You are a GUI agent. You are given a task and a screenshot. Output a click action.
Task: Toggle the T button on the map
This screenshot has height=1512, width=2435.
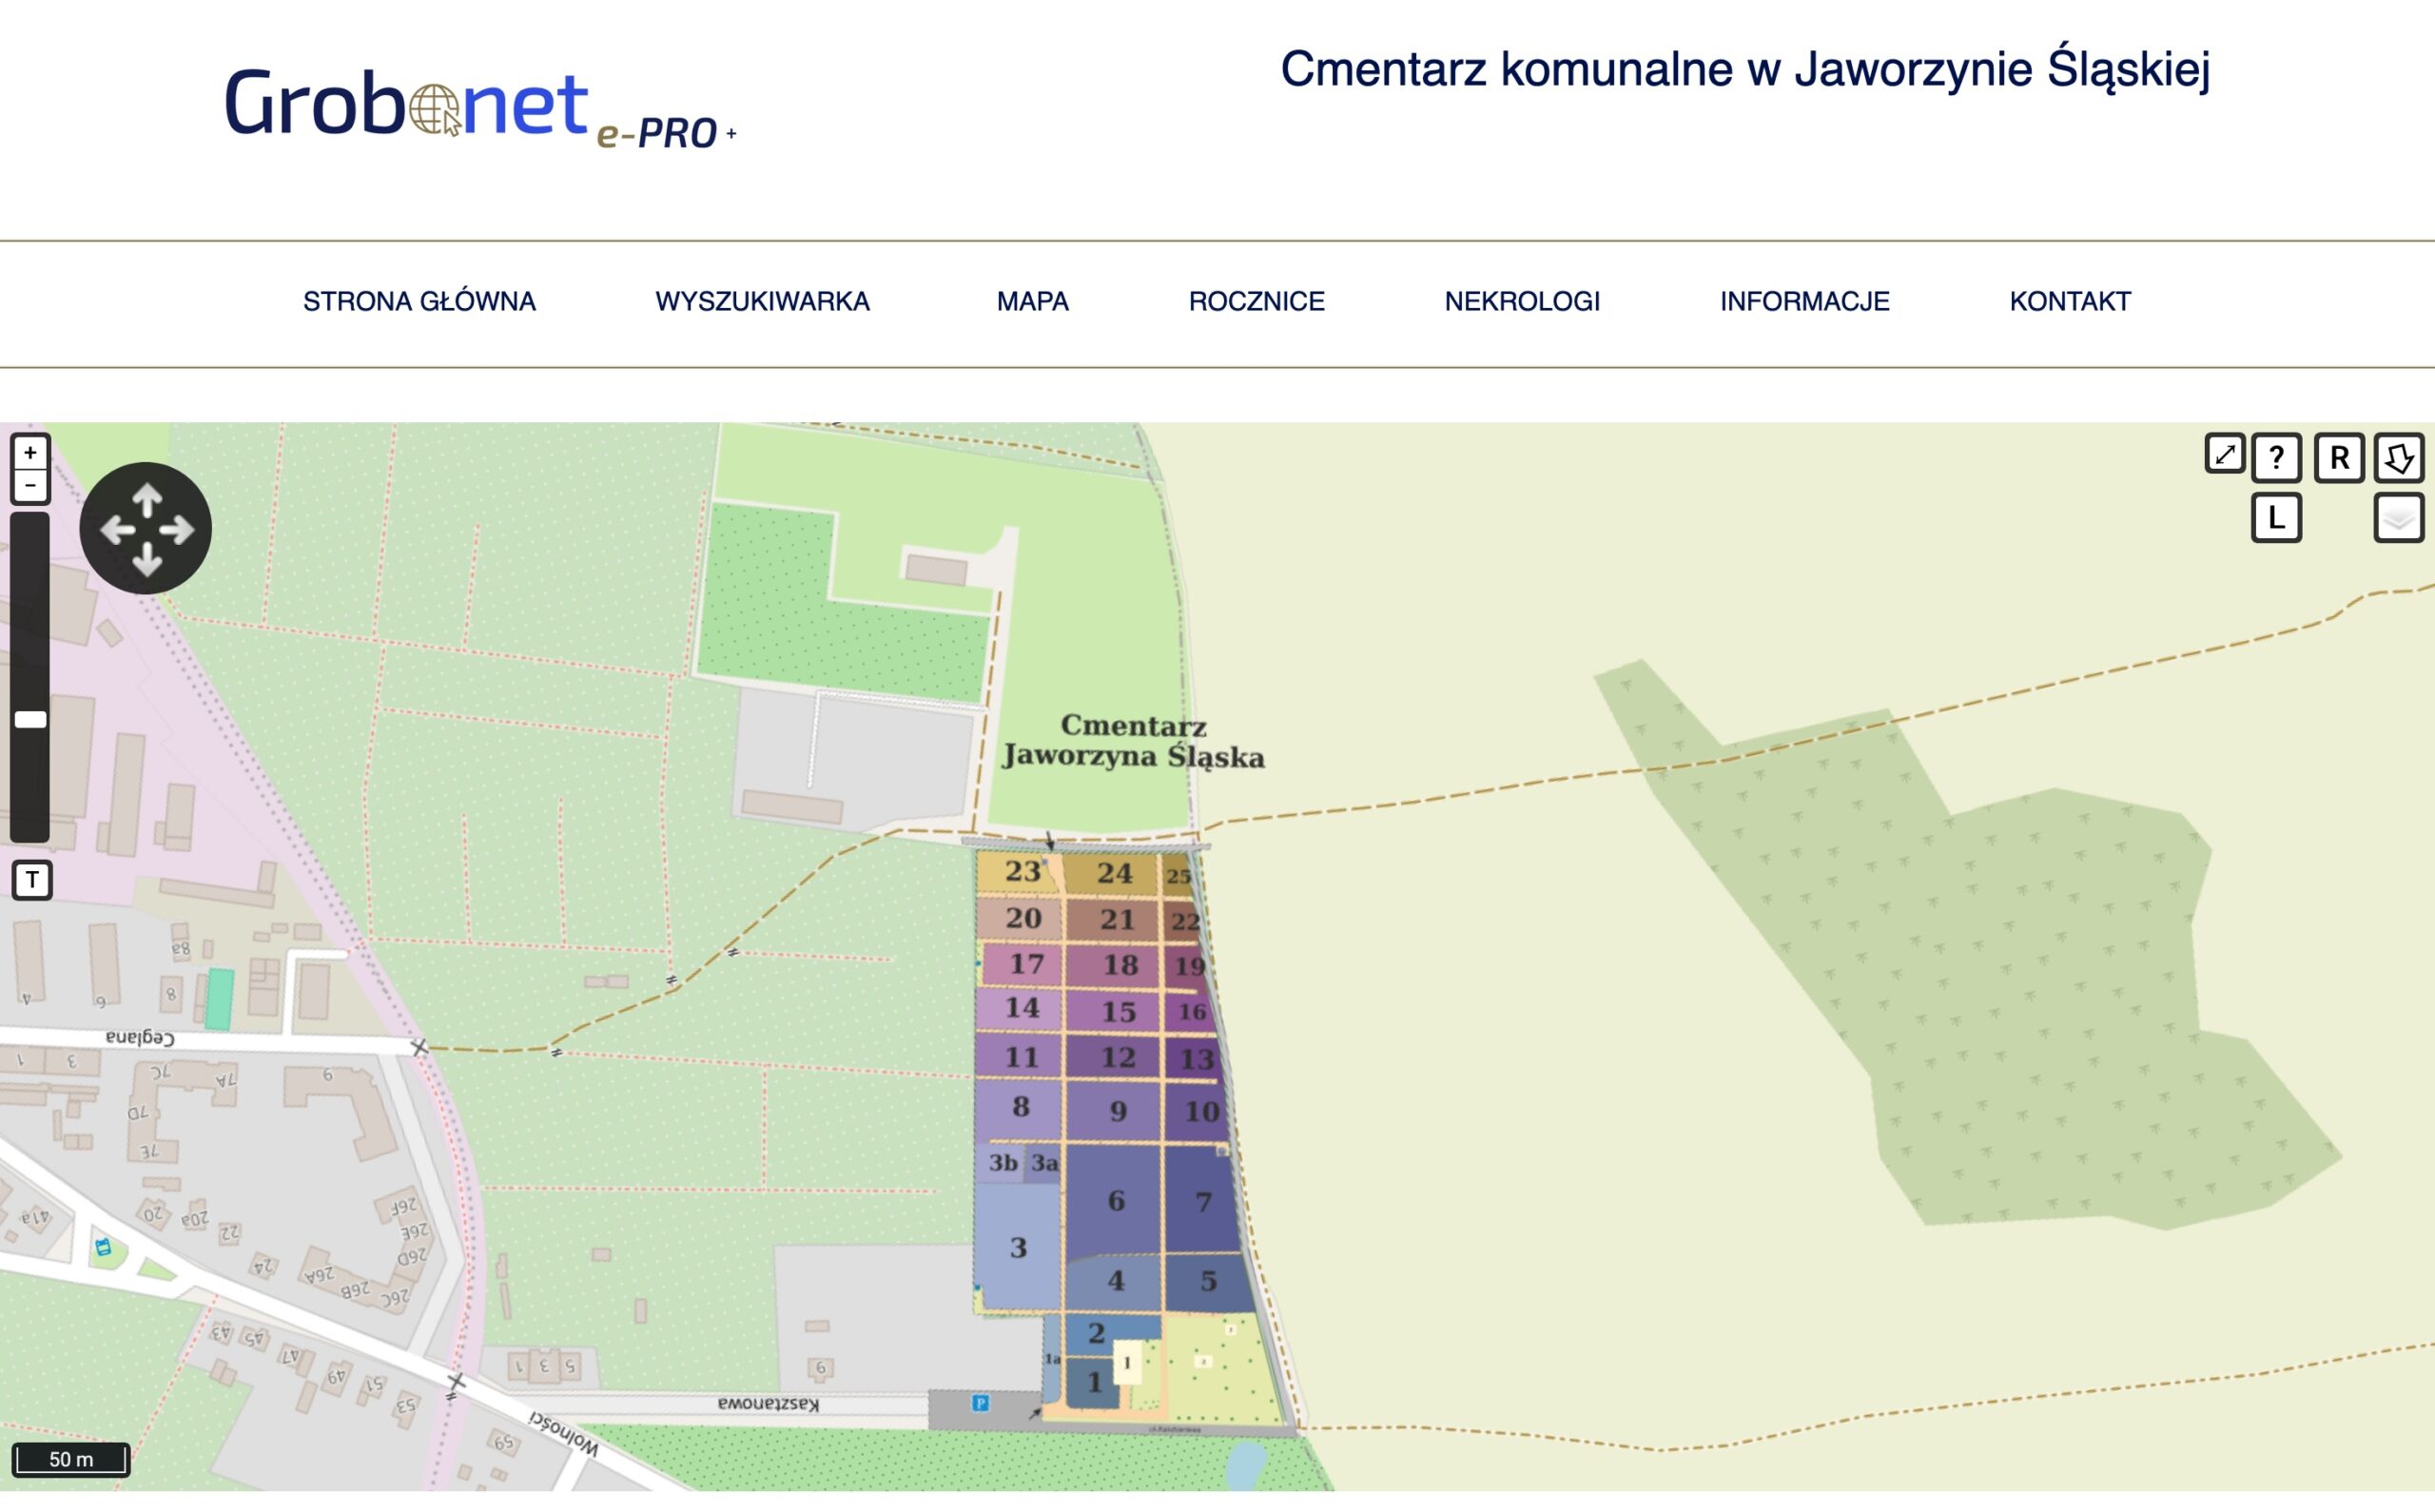(x=32, y=880)
